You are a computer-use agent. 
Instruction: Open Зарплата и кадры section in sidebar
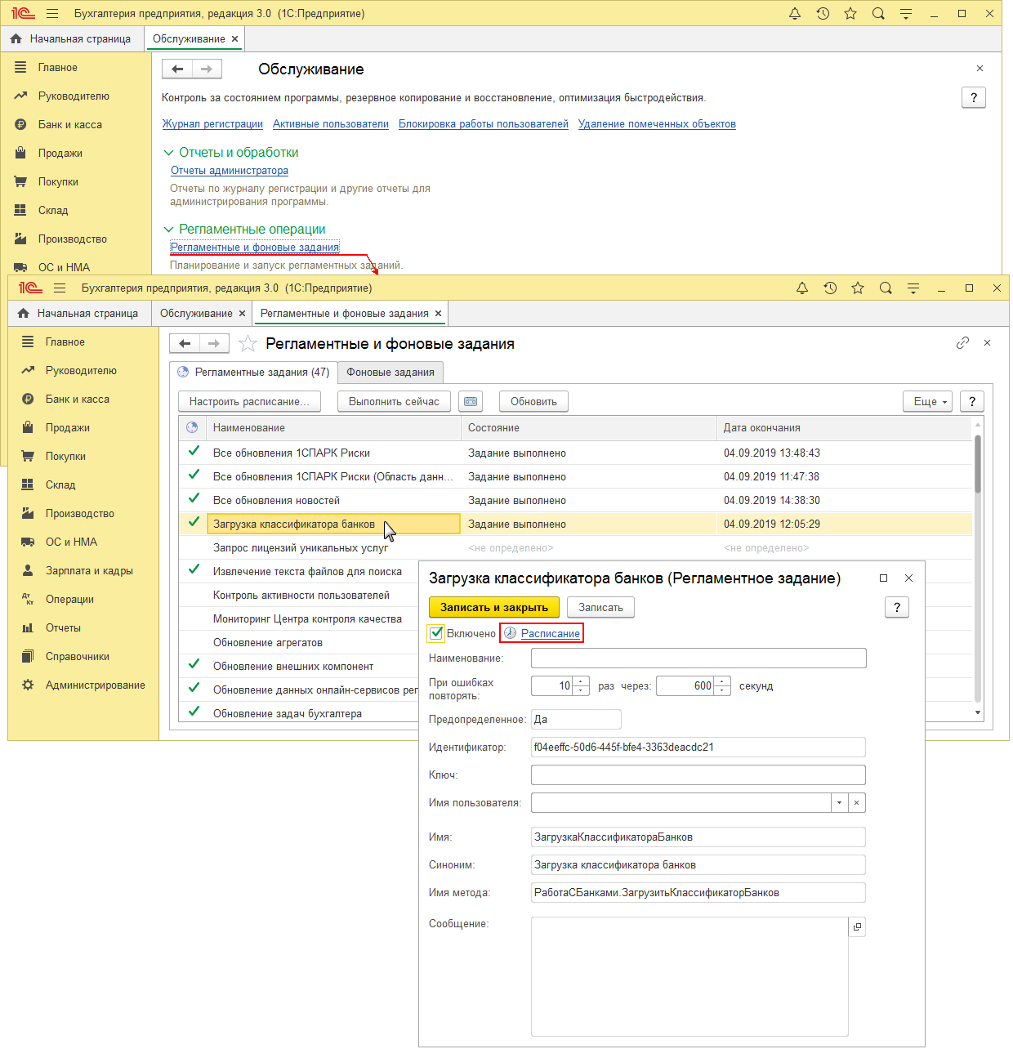(89, 570)
